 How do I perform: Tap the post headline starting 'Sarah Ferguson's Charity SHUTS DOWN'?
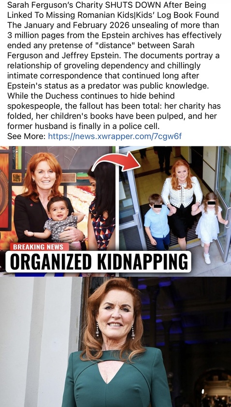pos(113,10)
